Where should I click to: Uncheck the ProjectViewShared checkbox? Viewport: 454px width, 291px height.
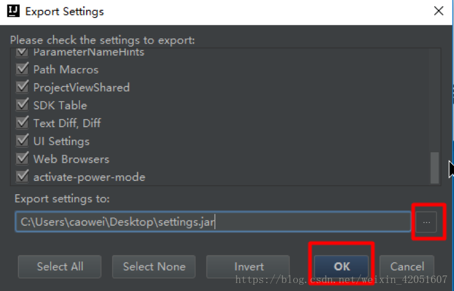point(22,87)
